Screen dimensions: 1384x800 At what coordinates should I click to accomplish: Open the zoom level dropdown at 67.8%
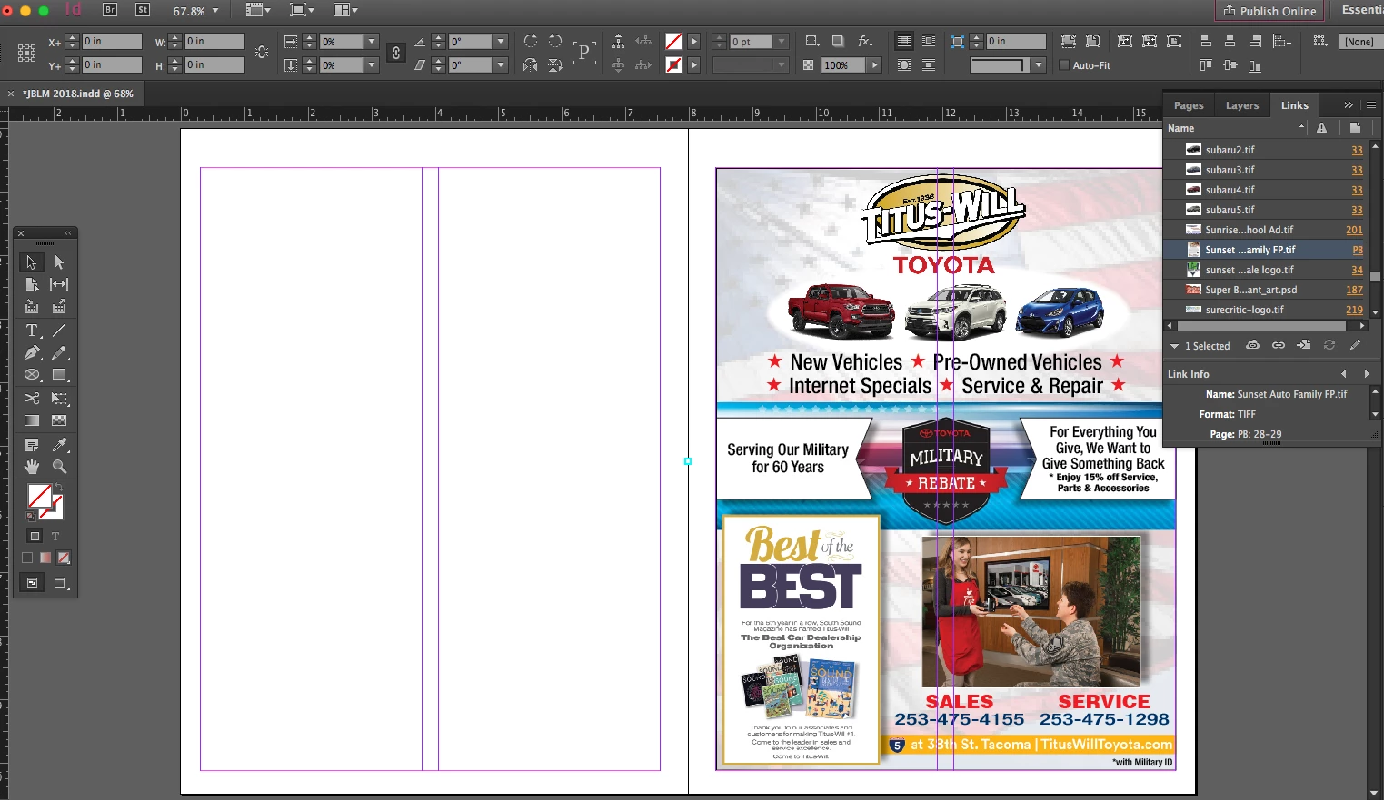[215, 11]
